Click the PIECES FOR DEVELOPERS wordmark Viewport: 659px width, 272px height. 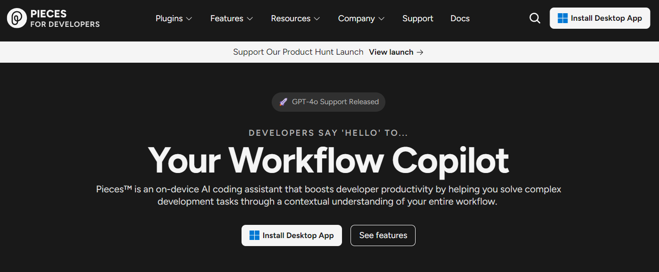pos(65,18)
